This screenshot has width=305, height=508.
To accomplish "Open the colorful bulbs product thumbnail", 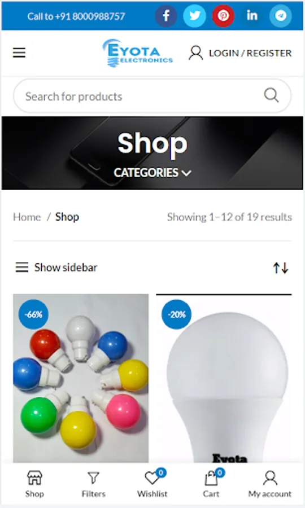I will 81,378.
